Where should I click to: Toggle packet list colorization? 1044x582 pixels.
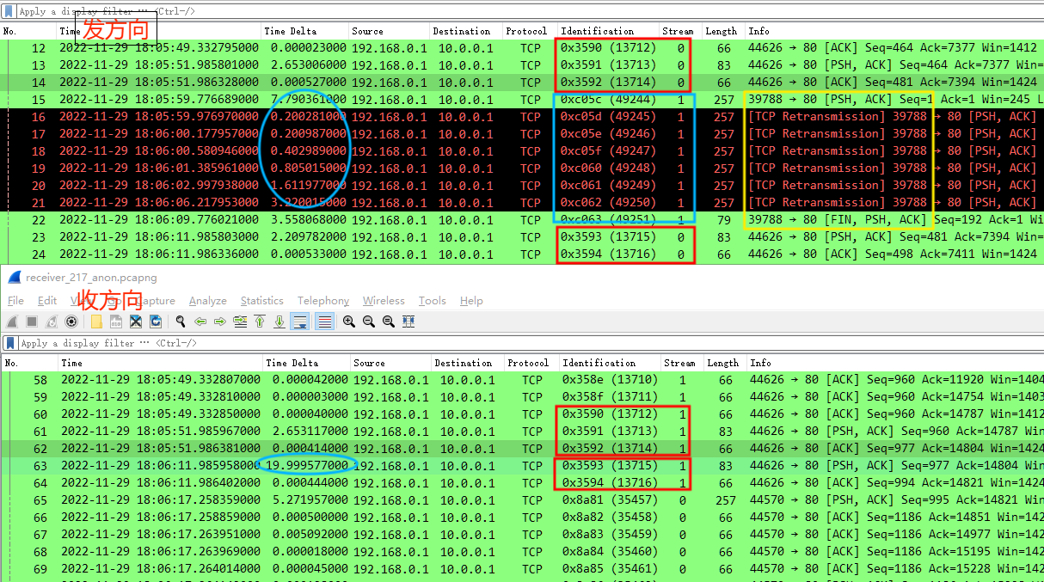coord(323,322)
